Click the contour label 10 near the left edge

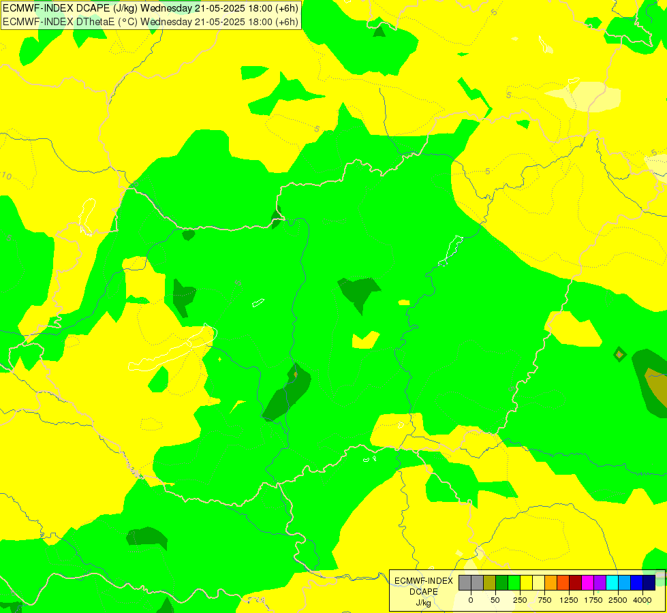point(6,176)
